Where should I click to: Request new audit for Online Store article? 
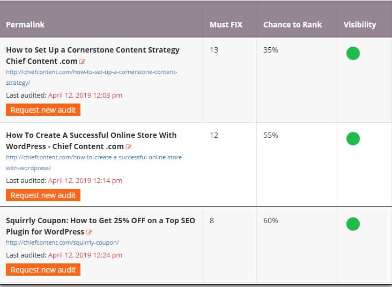pyautogui.click(x=43, y=195)
